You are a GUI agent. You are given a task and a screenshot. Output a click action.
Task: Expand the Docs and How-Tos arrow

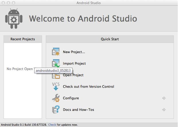[x=164, y=110]
